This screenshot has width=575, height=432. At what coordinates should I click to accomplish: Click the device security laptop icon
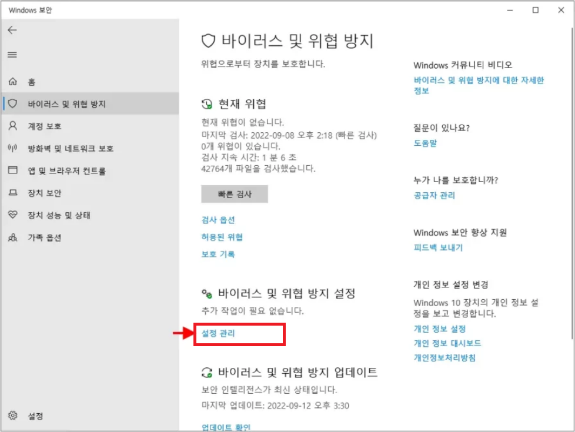(13, 193)
